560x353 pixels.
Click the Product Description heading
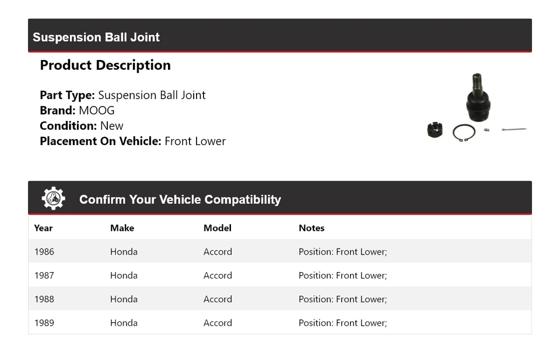tap(105, 65)
